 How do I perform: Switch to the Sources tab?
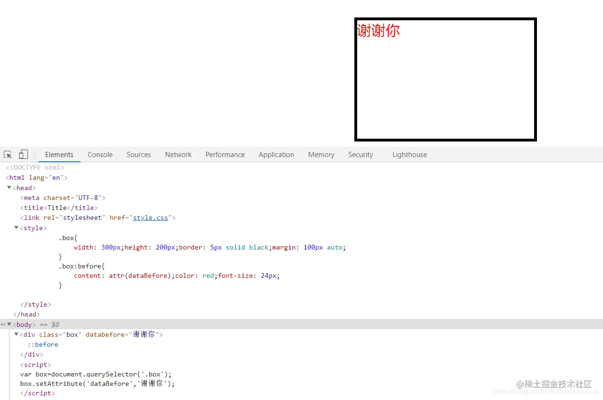click(139, 155)
